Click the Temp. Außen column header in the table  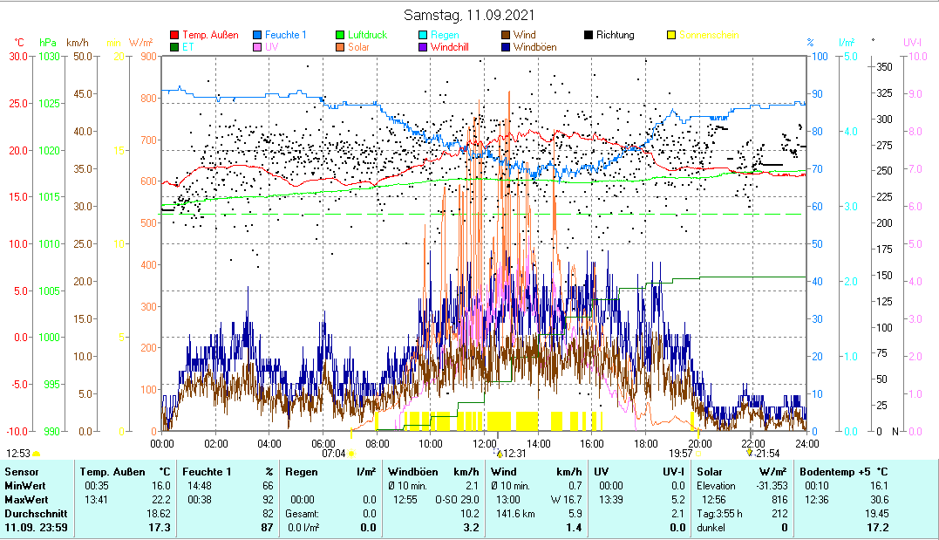112,472
